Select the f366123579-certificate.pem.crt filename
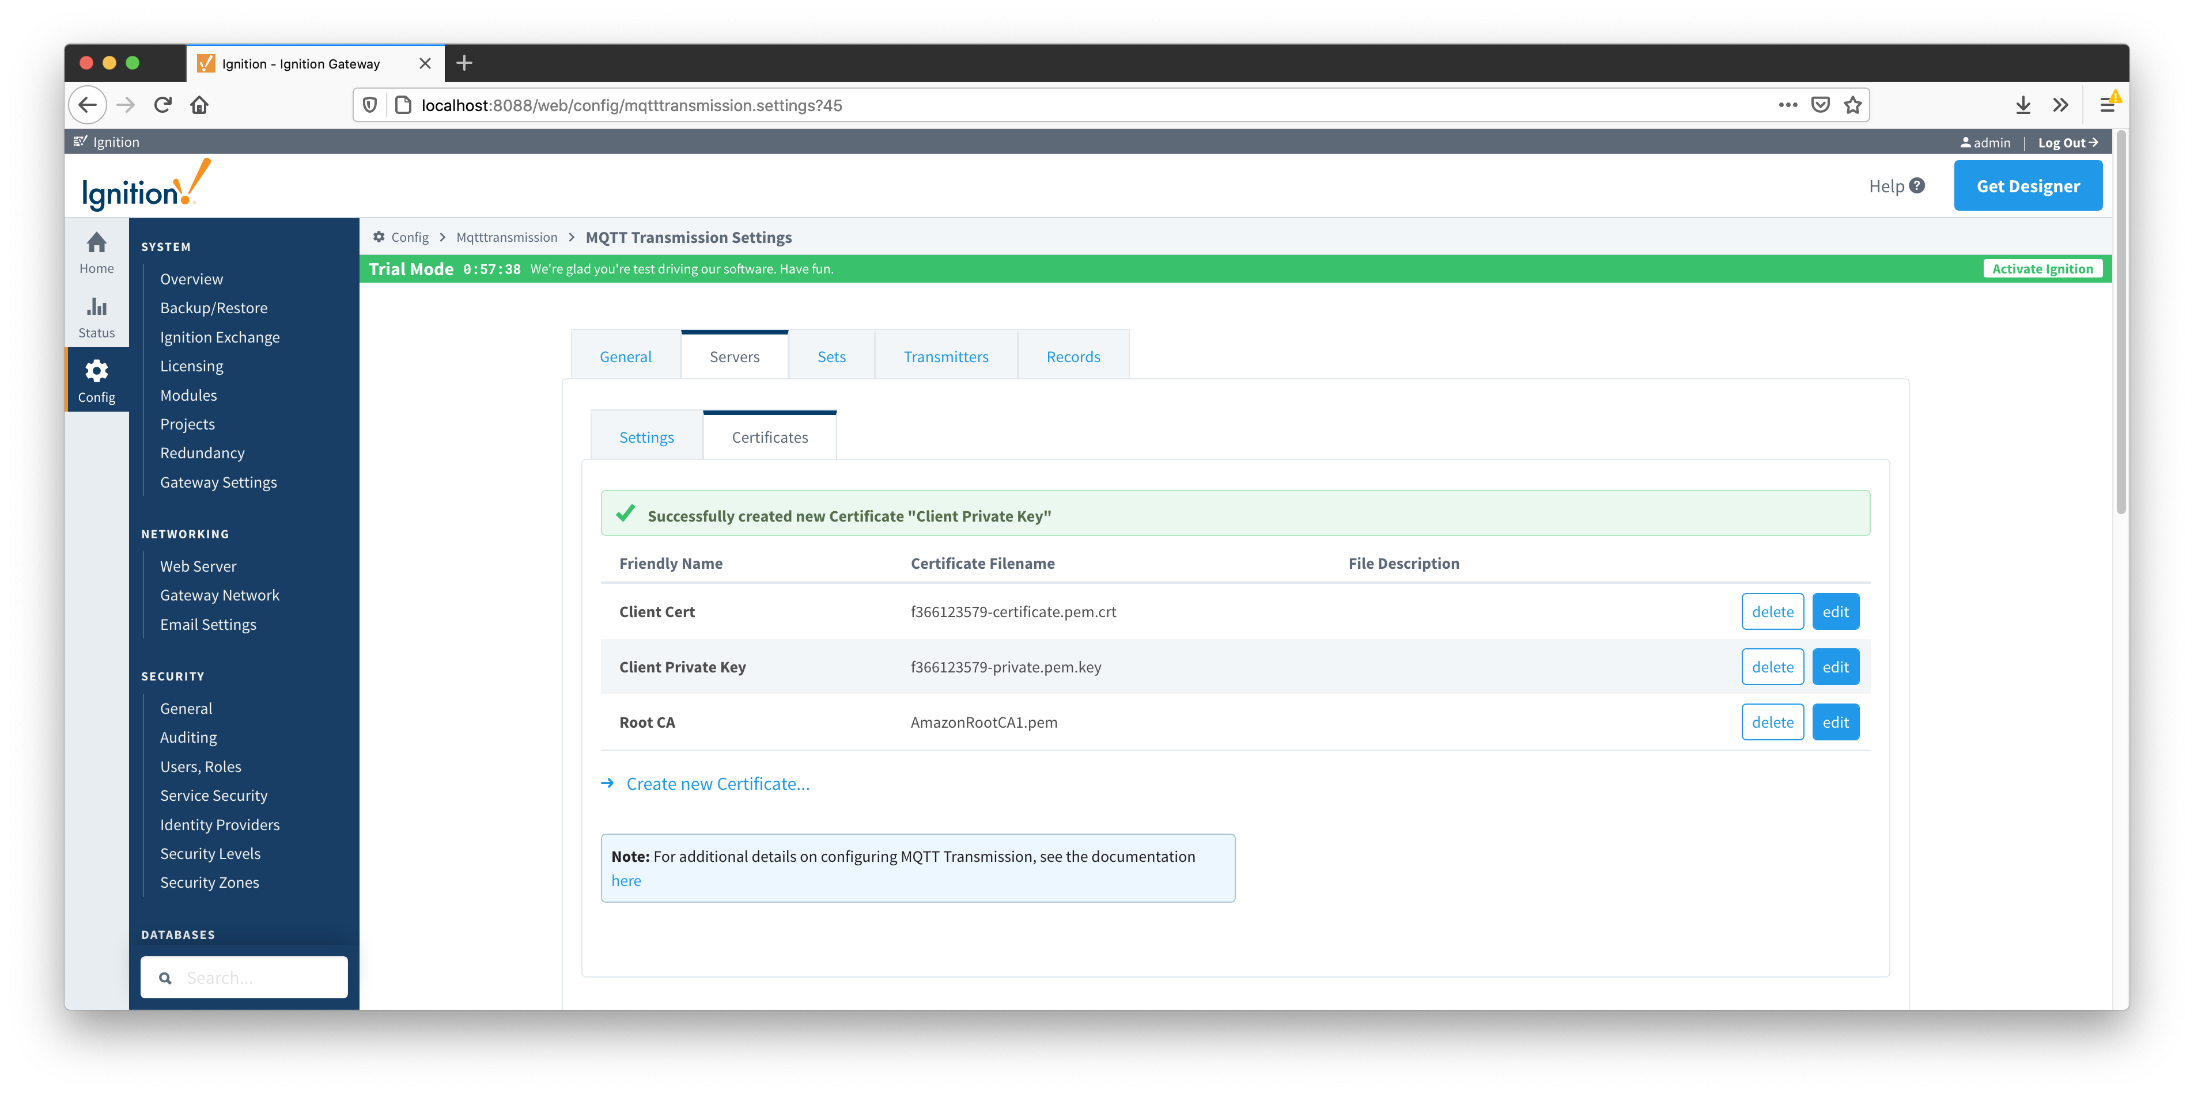 click(x=1013, y=612)
